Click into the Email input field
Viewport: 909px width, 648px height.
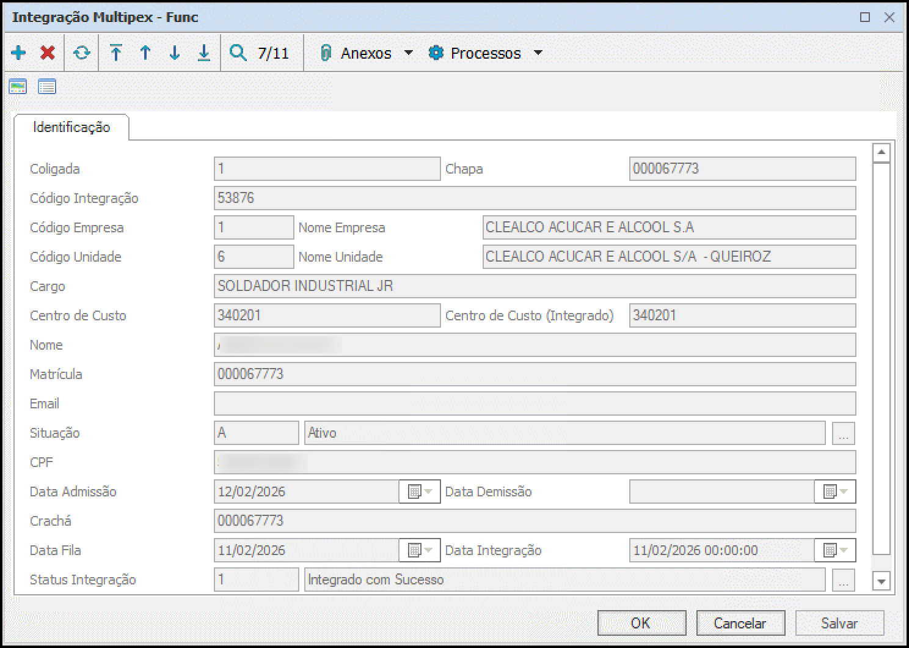[535, 403]
